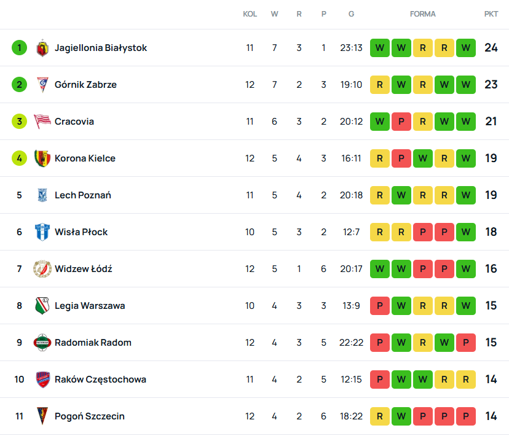The height and width of the screenshot is (436, 509).
Task: Click the Widzew Łódź club crest
Action: click(42, 269)
